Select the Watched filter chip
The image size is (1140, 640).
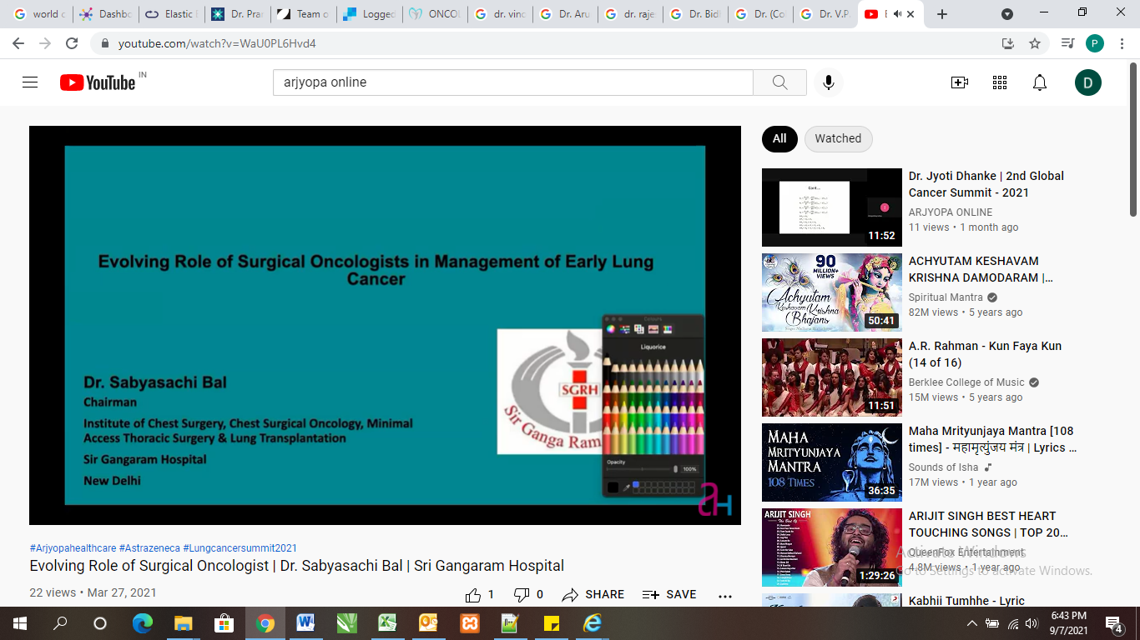click(x=838, y=138)
